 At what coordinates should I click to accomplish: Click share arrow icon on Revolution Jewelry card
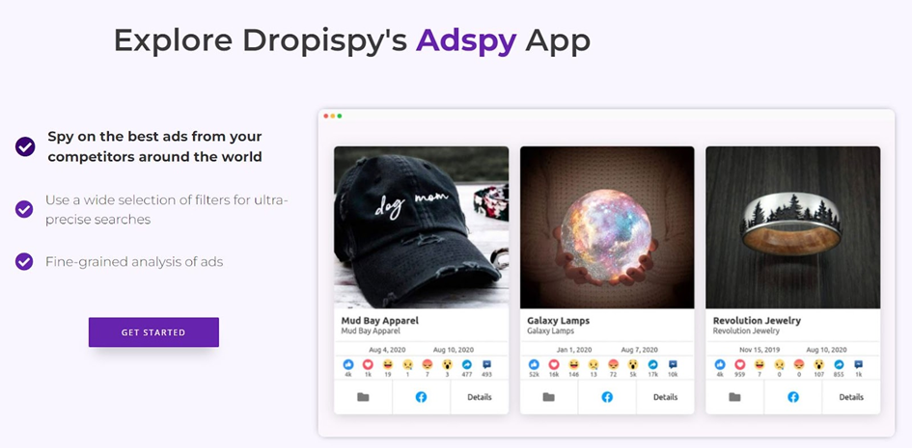[839, 364]
